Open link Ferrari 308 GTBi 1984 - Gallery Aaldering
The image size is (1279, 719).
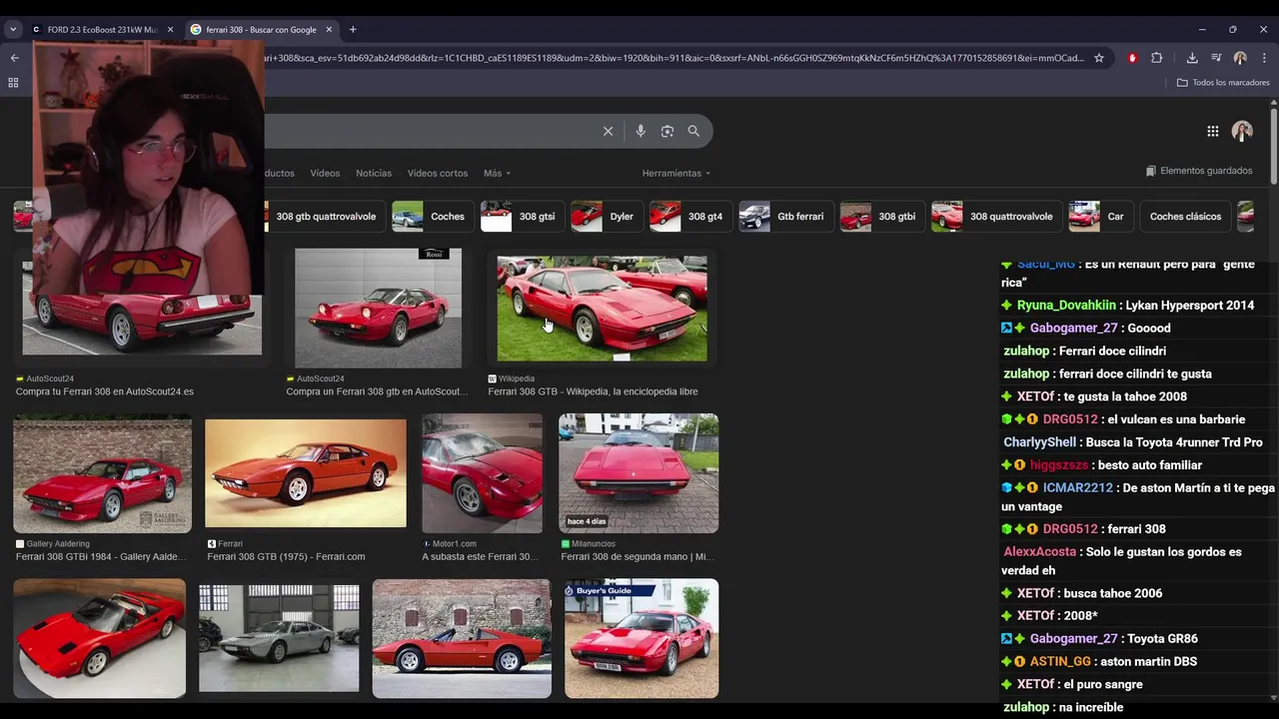[101, 556]
